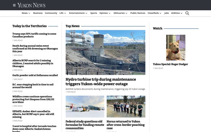Open Yukon Special: Roger Dodger
The height and width of the screenshot is (132, 211).
170,64
